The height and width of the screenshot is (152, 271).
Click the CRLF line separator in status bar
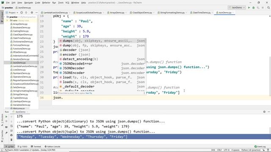pyautogui.click(x=219, y=150)
